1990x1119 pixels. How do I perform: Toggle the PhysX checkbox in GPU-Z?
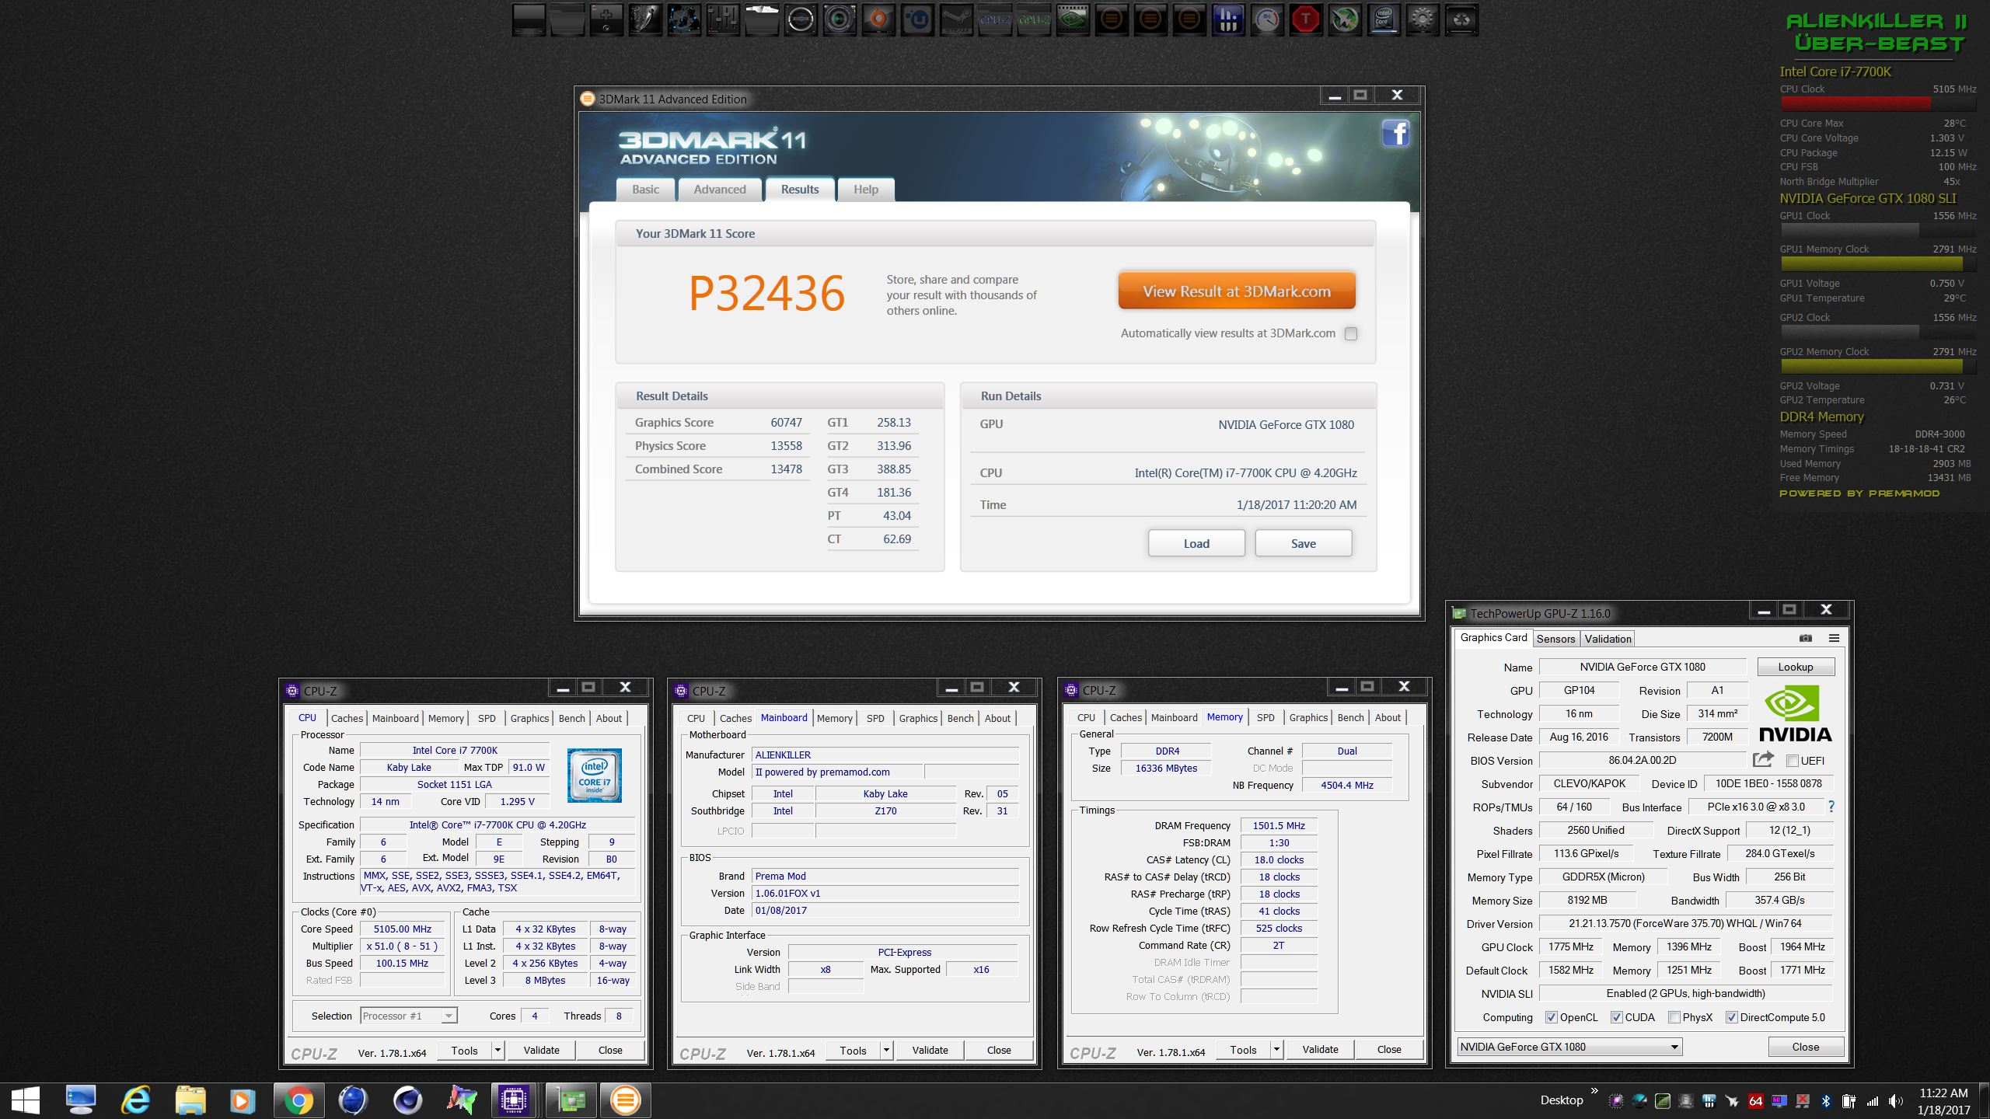(x=1675, y=1017)
